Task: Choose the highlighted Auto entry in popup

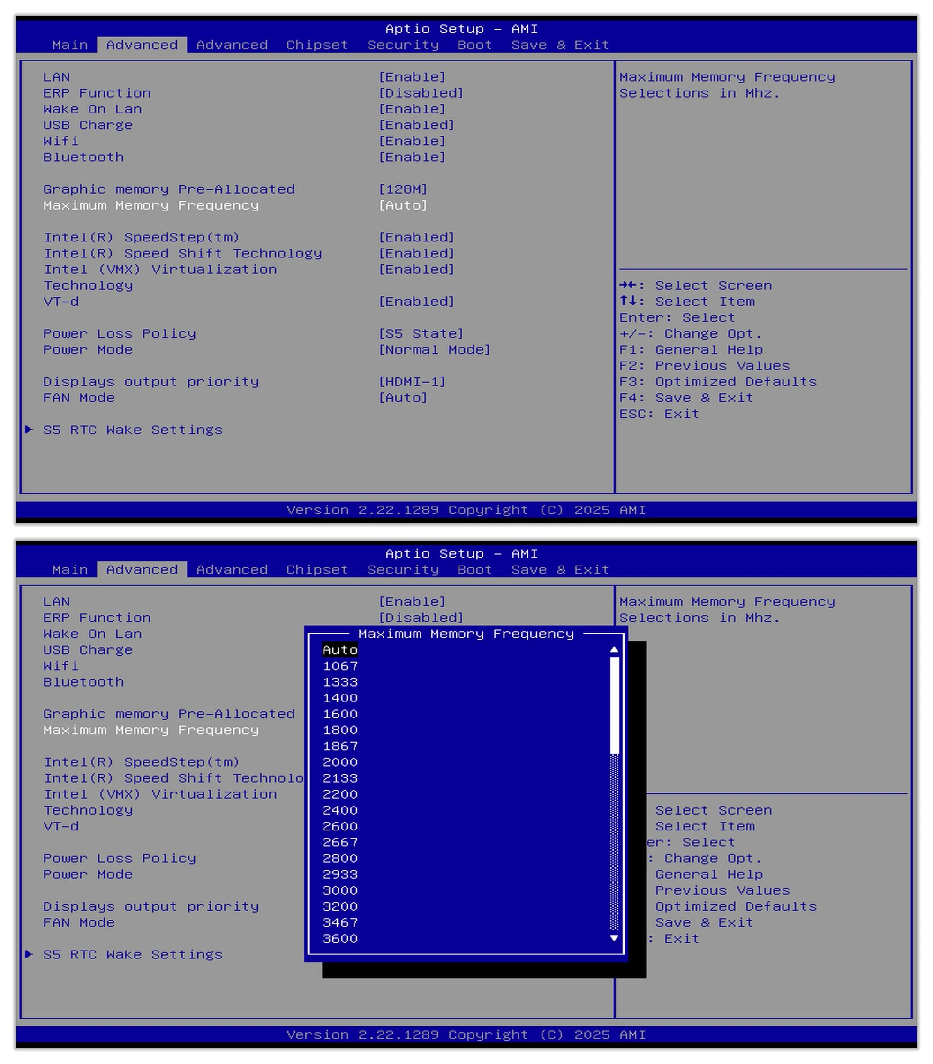Action: pos(340,649)
